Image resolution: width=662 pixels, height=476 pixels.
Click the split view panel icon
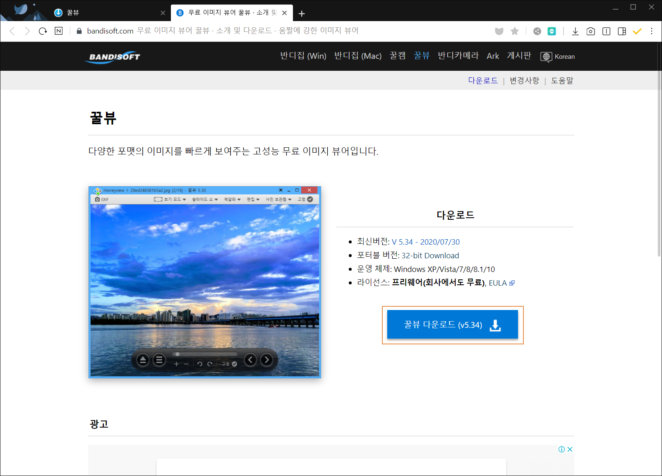(607, 31)
